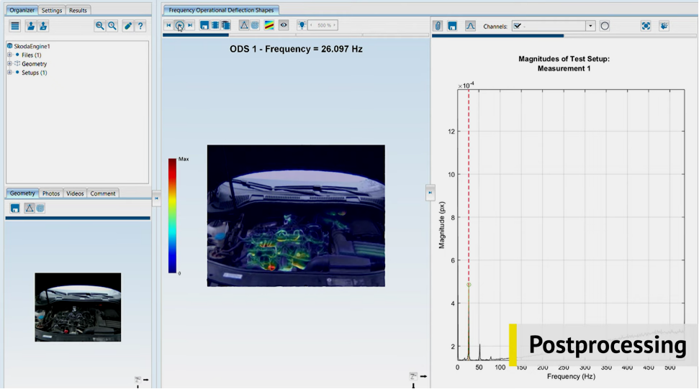
Task: Click the zoom in magnifier in Organizer
Action: (x=100, y=26)
